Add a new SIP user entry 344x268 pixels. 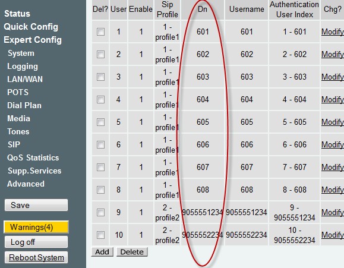coord(102,252)
